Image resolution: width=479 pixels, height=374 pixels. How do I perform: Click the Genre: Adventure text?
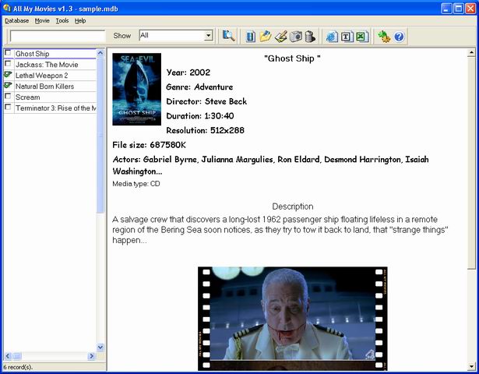coord(199,87)
